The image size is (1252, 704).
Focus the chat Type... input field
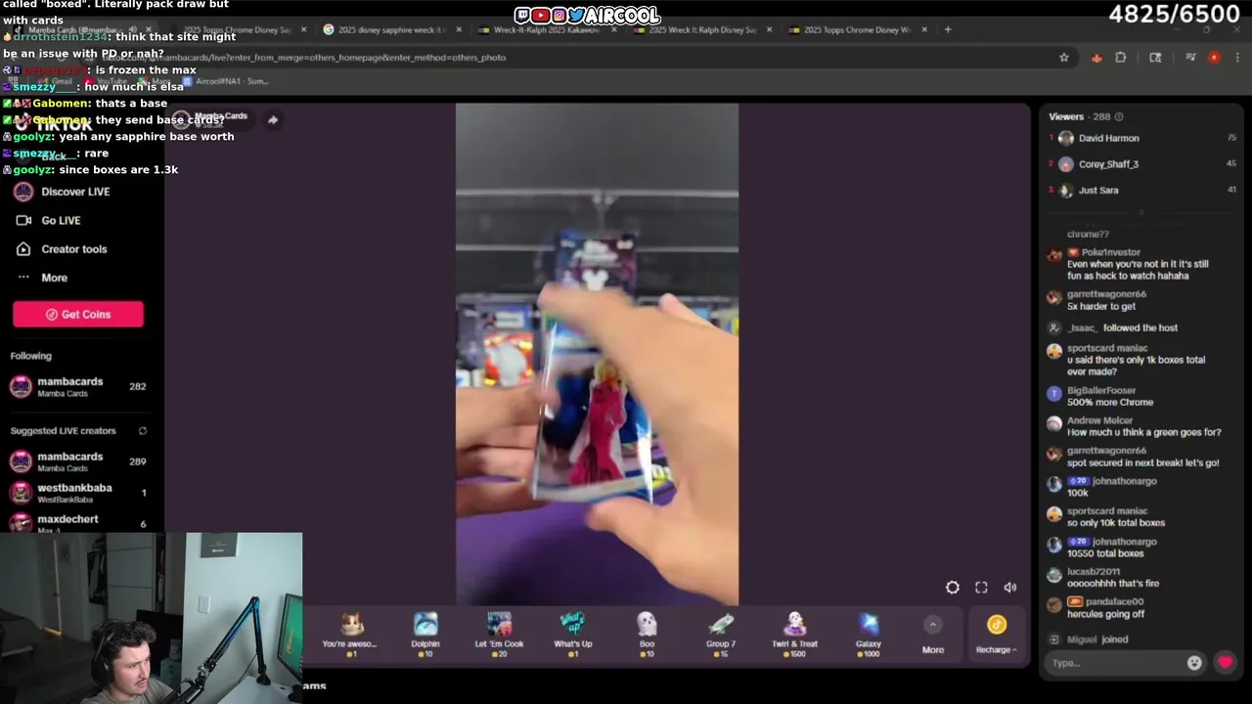click(x=1115, y=663)
